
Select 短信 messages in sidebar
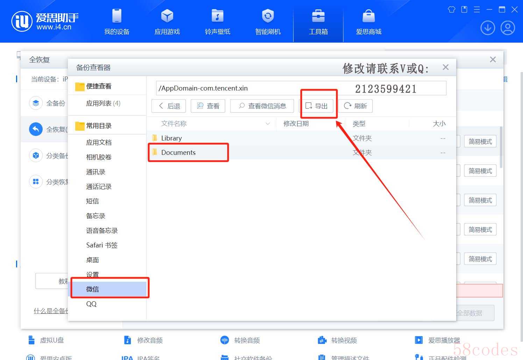point(92,201)
